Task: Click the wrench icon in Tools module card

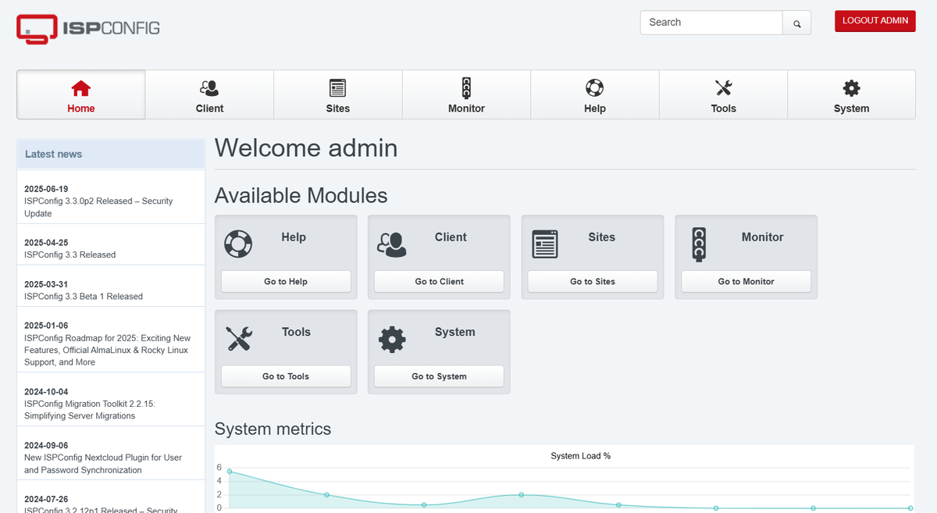Action: [239, 339]
